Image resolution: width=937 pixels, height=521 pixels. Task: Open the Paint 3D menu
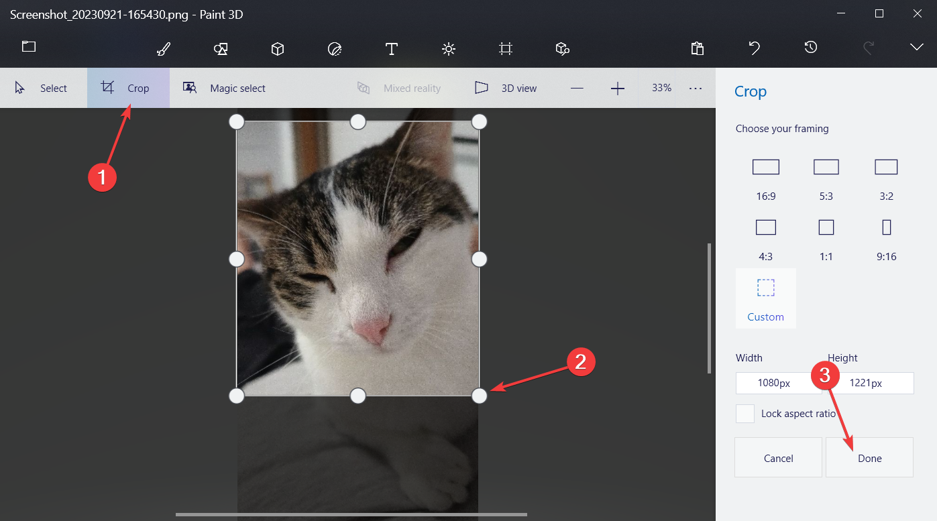point(28,47)
